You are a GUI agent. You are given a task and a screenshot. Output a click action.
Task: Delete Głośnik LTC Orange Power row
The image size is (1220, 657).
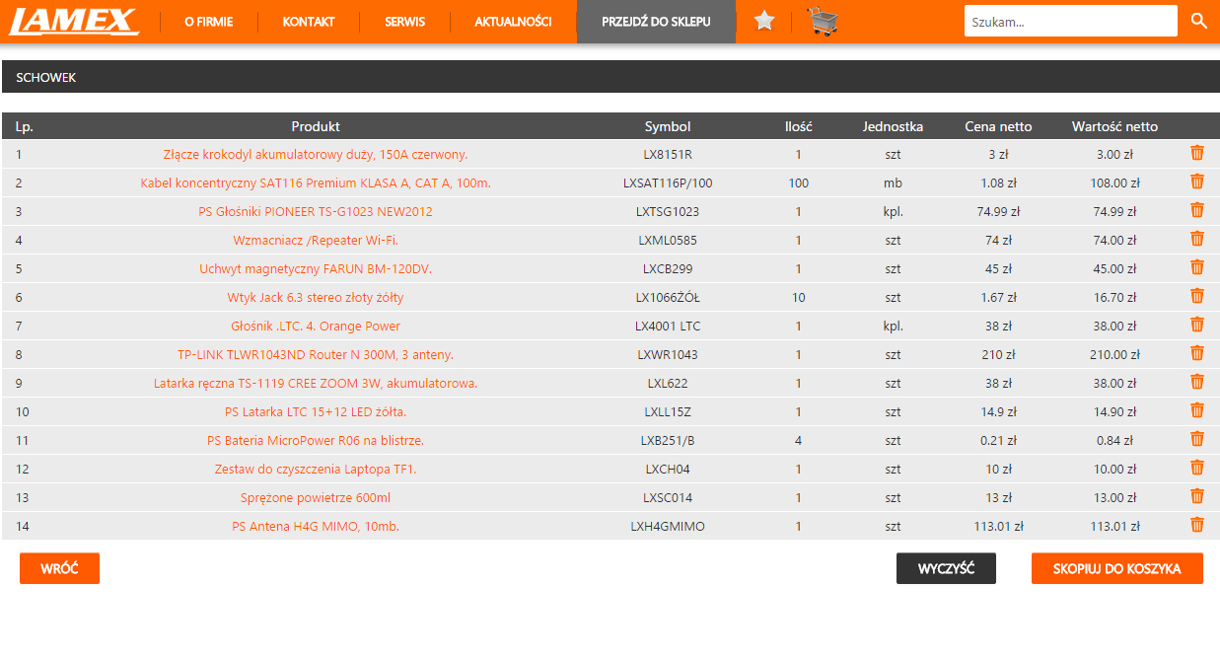point(1197,325)
